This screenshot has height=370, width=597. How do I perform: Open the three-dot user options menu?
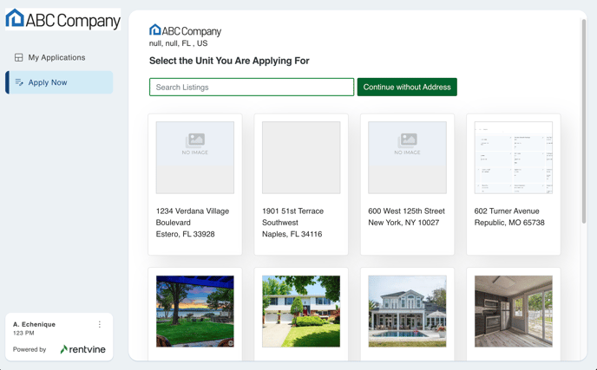click(x=100, y=325)
